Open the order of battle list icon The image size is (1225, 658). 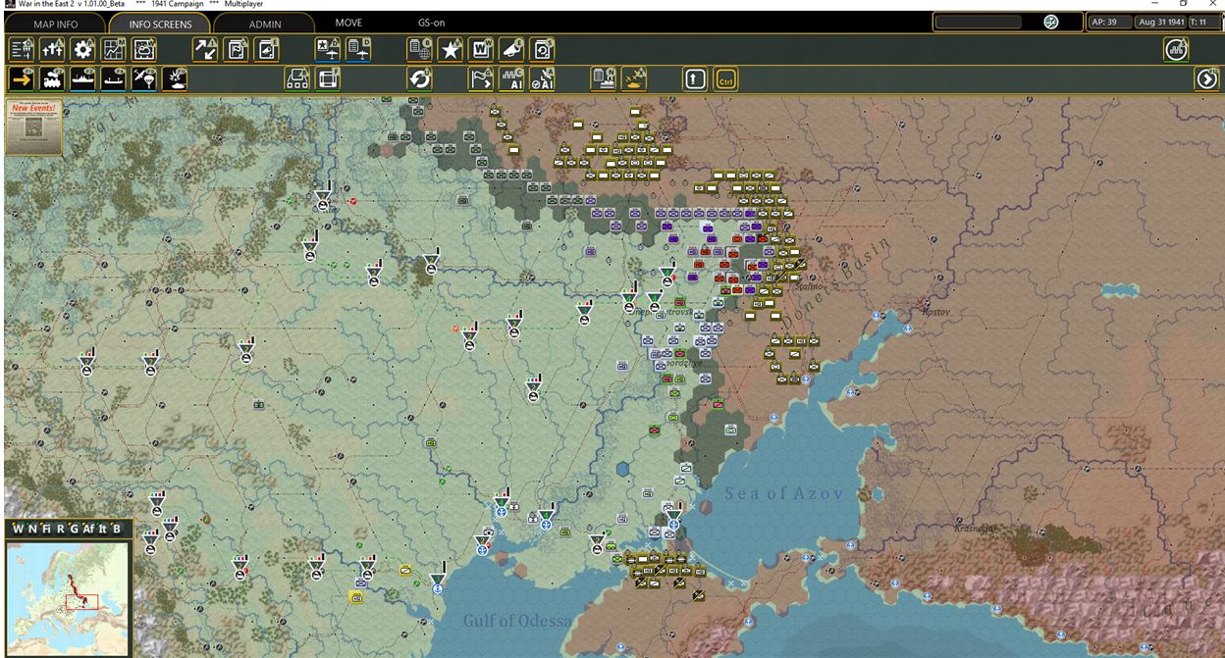click(21, 49)
